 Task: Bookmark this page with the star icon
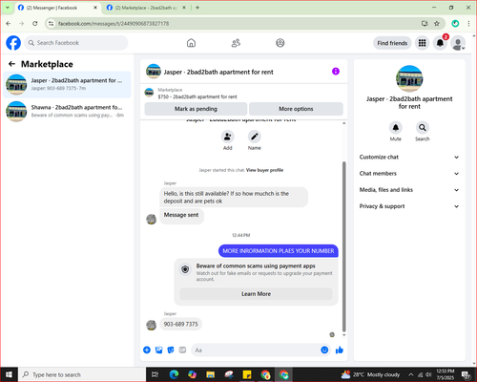point(437,24)
